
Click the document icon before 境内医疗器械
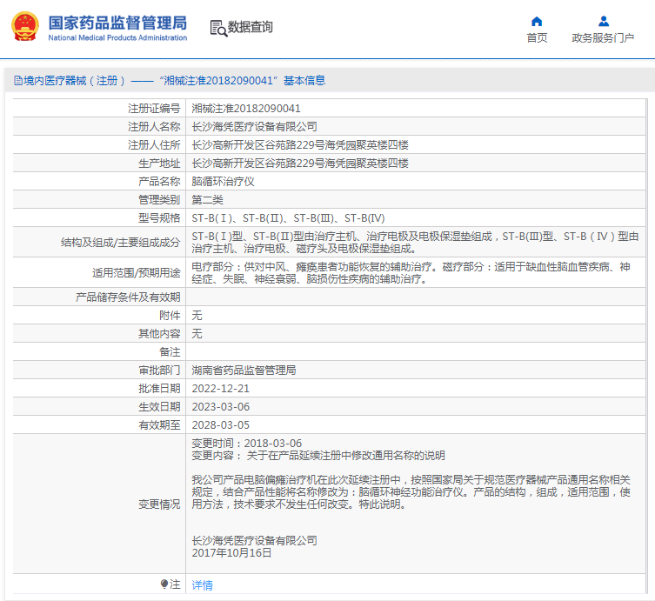(x=18, y=80)
